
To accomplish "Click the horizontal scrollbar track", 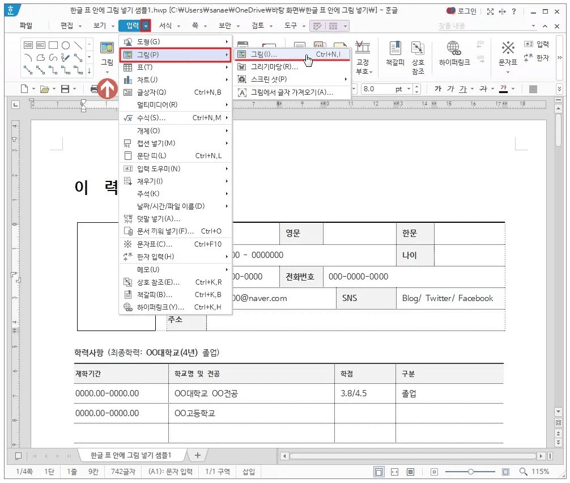I will (412, 456).
